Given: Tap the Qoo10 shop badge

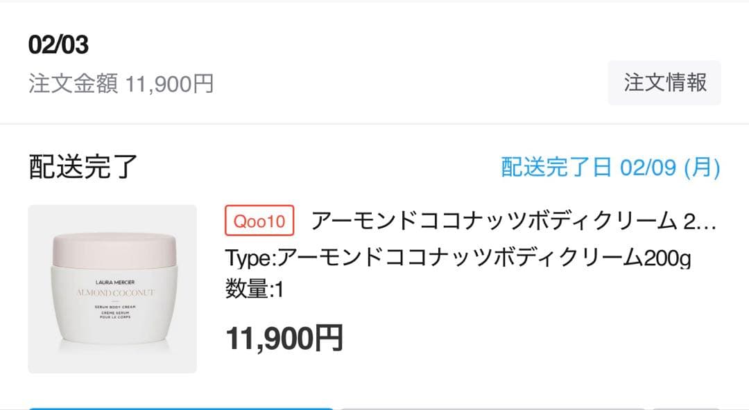Looking at the screenshot, I should (259, 219).
